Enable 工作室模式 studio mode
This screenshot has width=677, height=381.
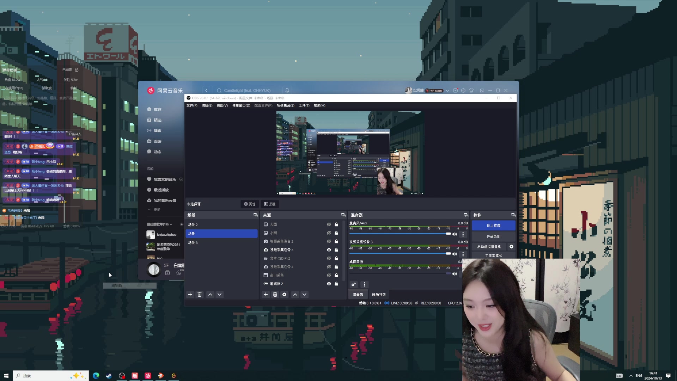point(494,255)
